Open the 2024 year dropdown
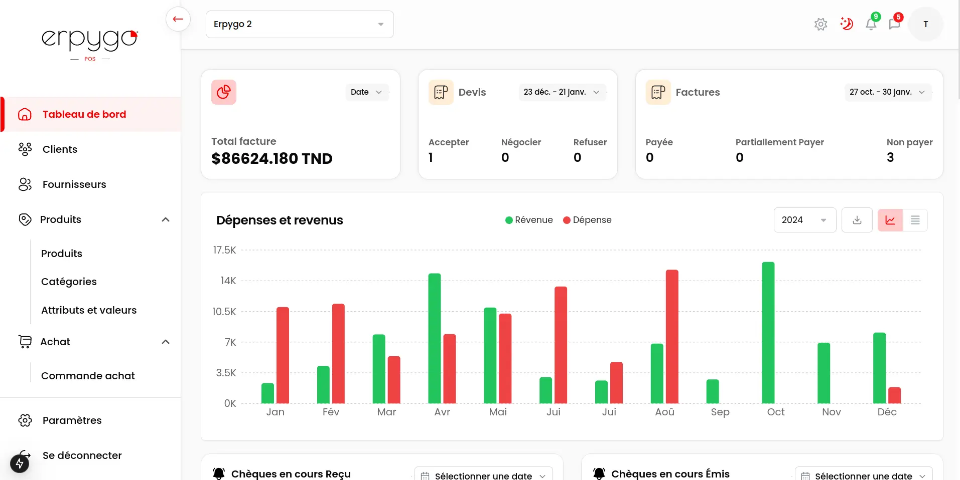The image size is (960, 480). (x=804, y=220)
